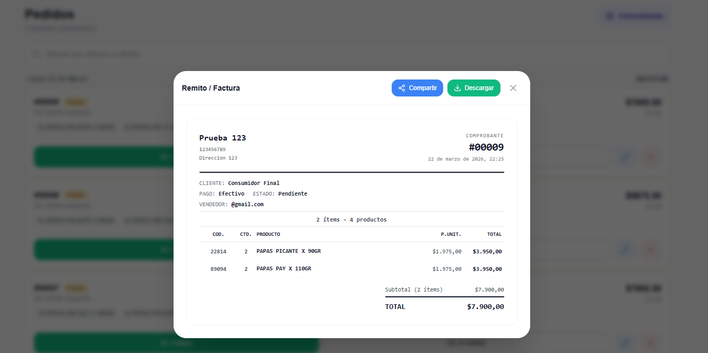Click the final TOTAL amount $7.900,00
This screenshot has width=708, height=353.
coord(485,306)
